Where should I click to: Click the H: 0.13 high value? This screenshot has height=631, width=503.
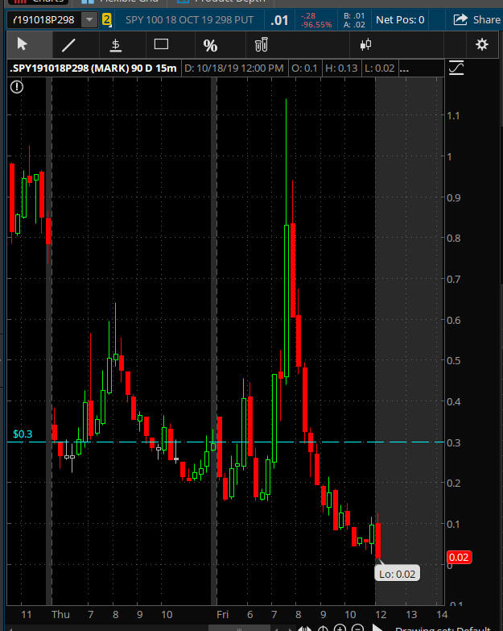click(341, 68)
